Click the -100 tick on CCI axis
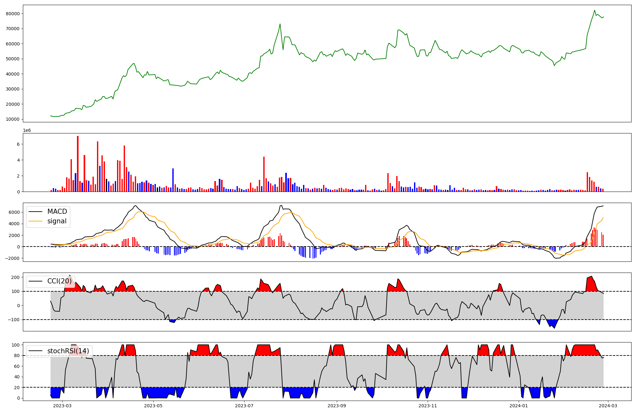Image resolution: width=636 pixels, height=413 pixels. [13, 320]
